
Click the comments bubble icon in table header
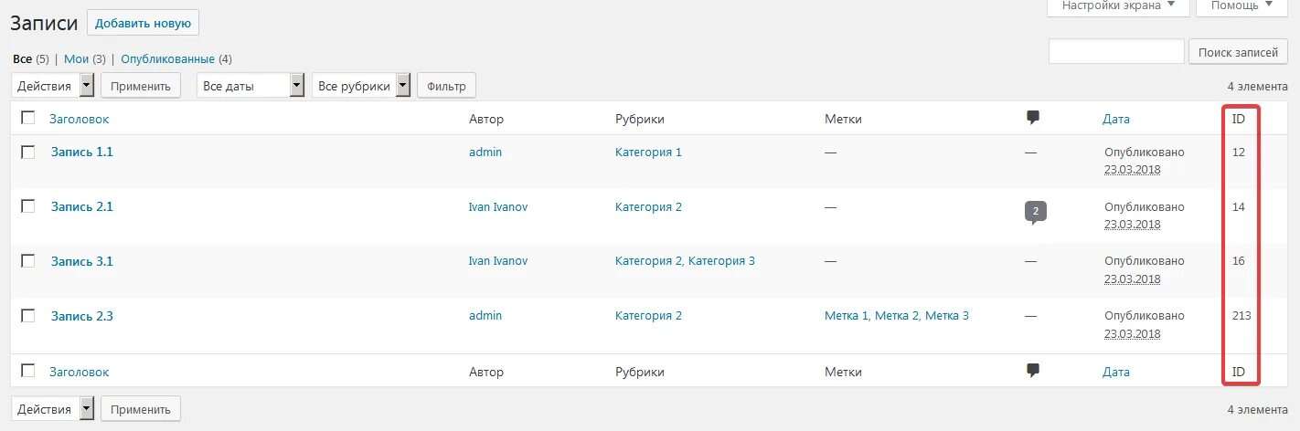1033,118
